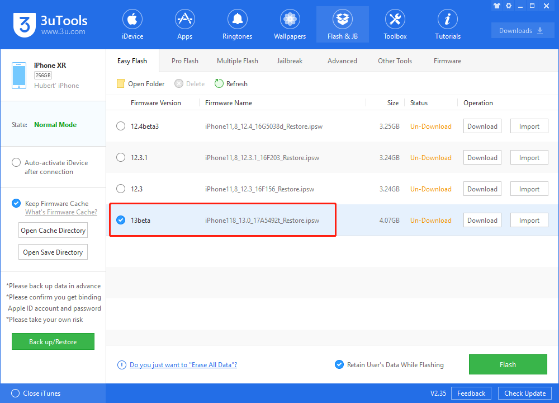The width and height of the screenshot is (559, 403).
Task: Download the 13beta firmware
Action: coord(482,221)
